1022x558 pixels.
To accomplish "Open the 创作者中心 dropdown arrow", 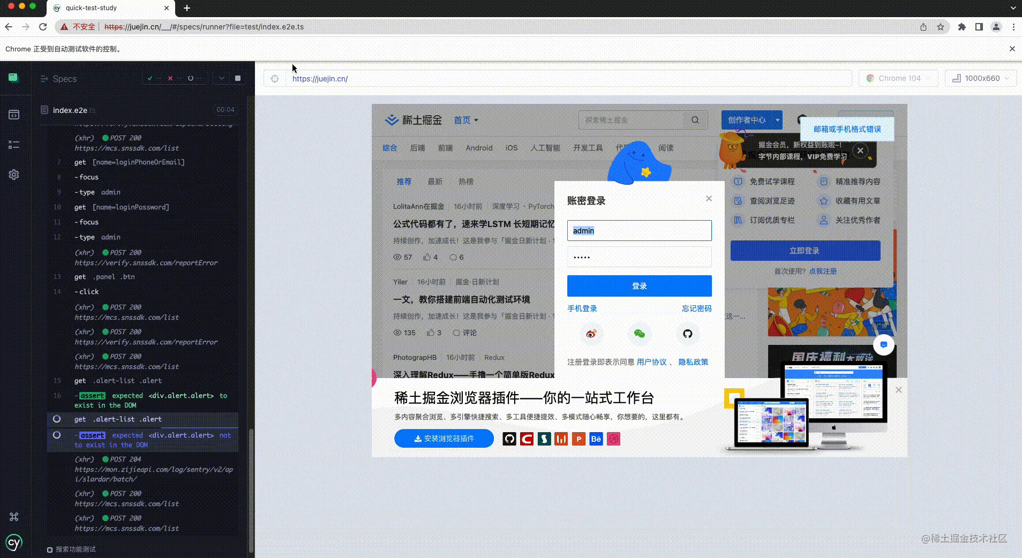I will coord(777,120).
